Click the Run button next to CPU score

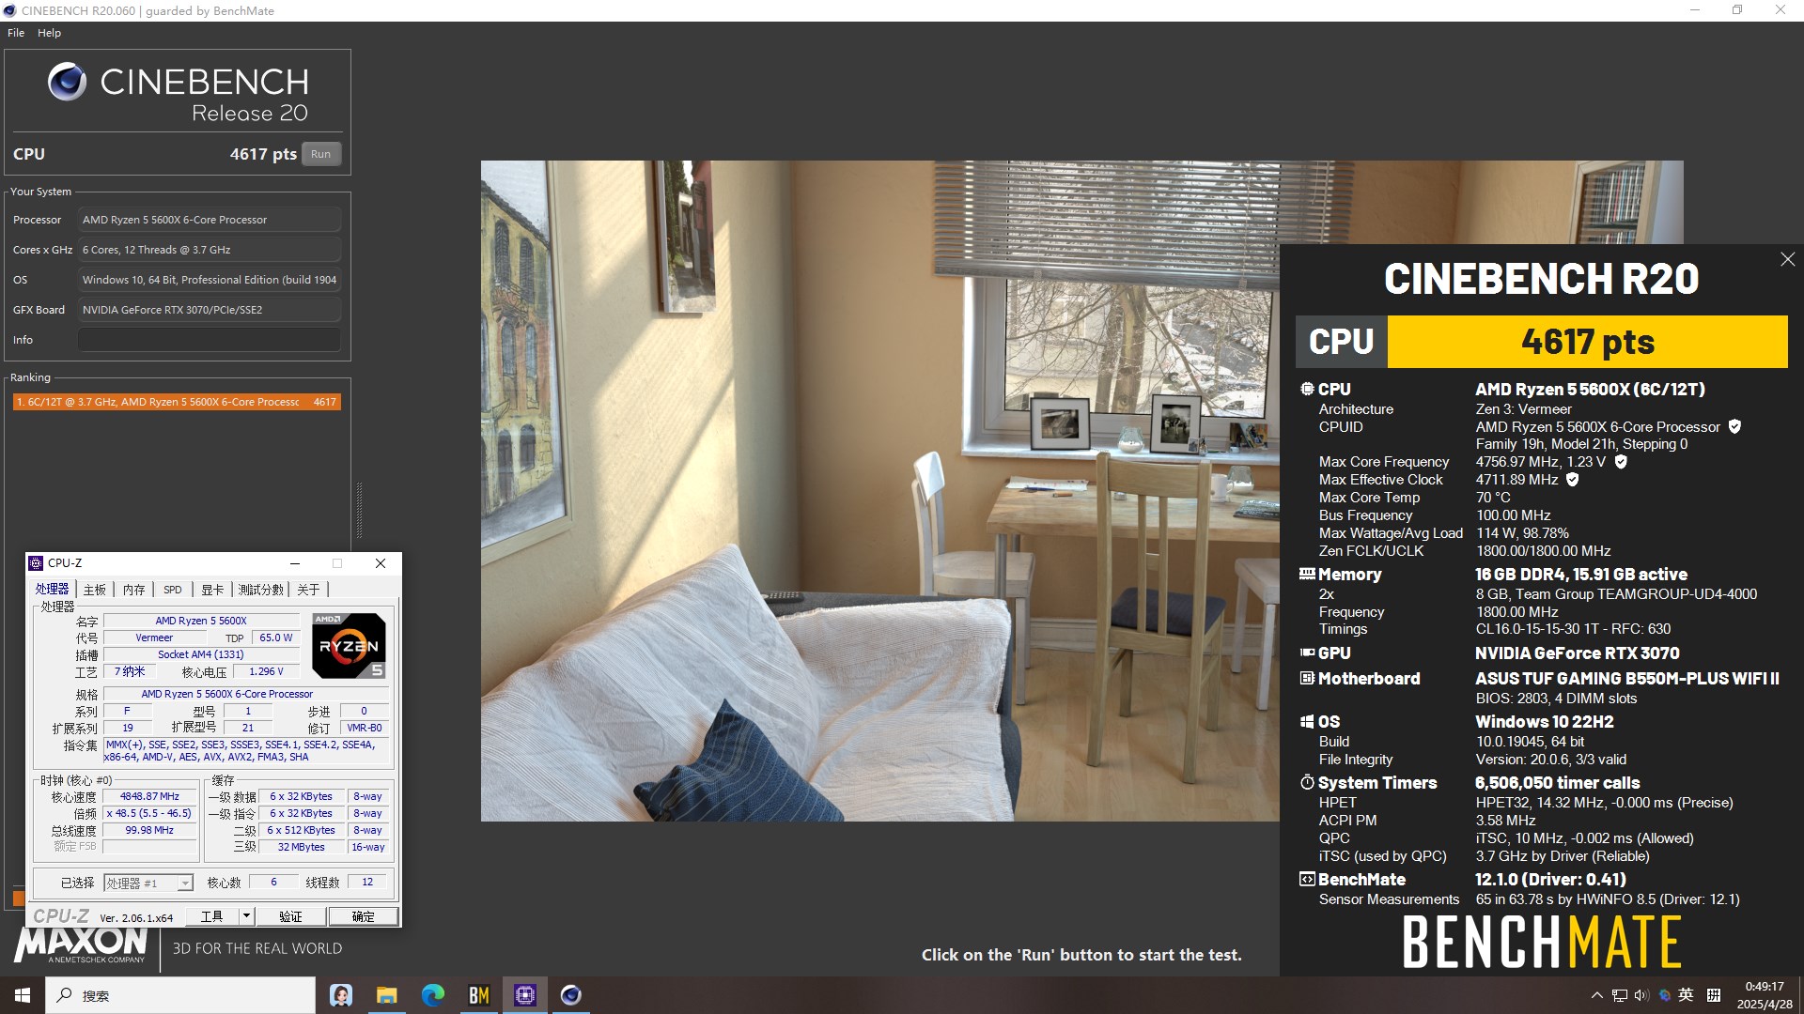point(320,154)
